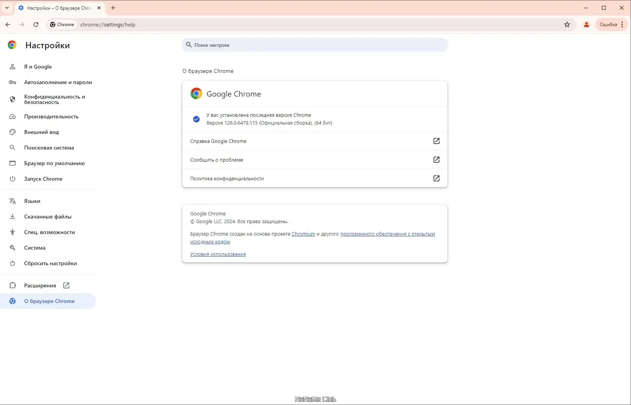Click the Сбросить настройки reset icon
This screenshot has width=631, height=405.
pos(12,263)
